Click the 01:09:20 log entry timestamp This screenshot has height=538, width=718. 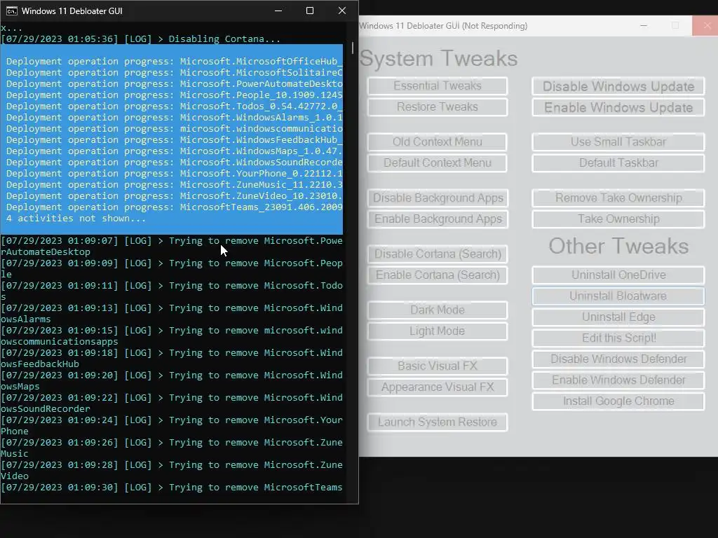point(60,375)
